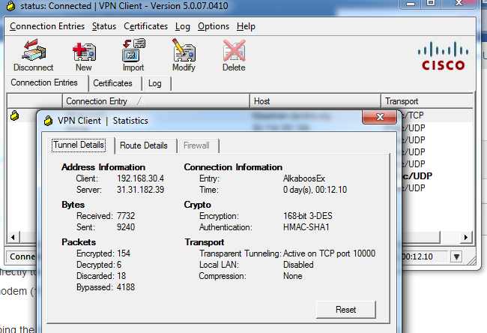Click the Reset button

point(345,310)
